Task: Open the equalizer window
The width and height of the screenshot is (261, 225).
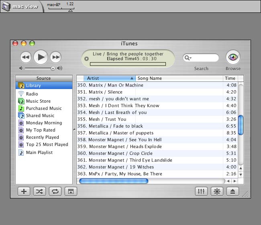Action: (x=201, y=192)
